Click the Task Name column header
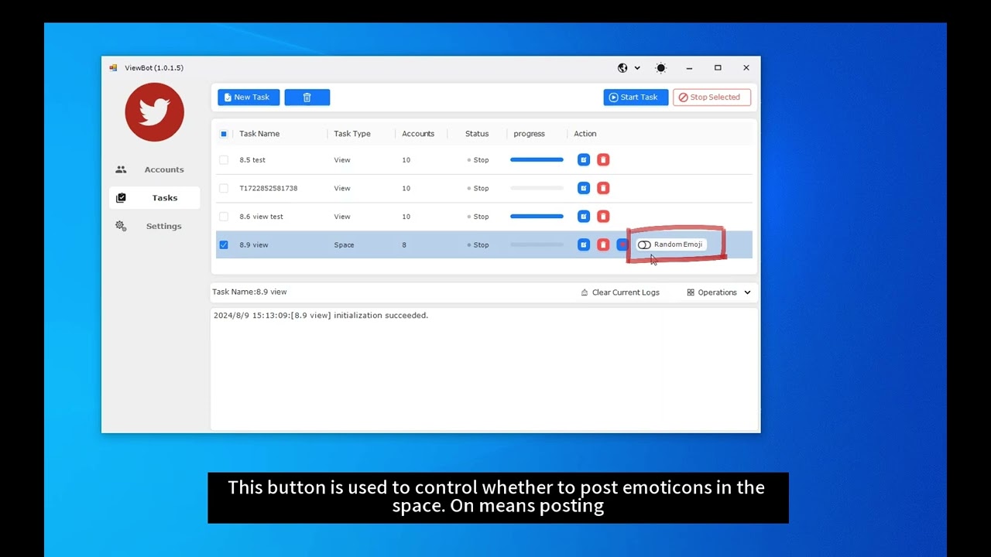The height and width of the screenshot is (557, 991). pos(259,134)
